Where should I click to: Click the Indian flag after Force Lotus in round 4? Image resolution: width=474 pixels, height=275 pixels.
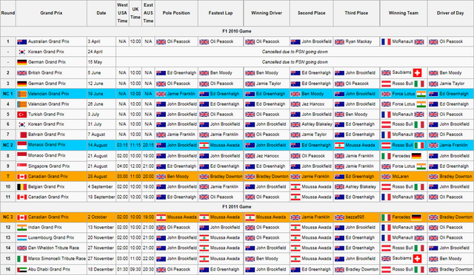421,104
